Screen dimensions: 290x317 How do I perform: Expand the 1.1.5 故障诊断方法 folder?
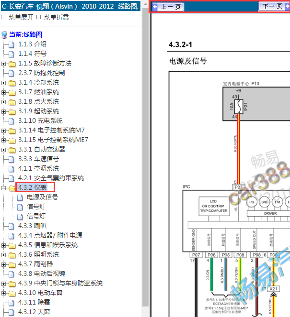click(3, 64)
